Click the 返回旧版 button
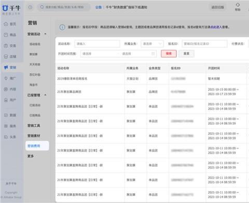249x203 pixels. 217,7
